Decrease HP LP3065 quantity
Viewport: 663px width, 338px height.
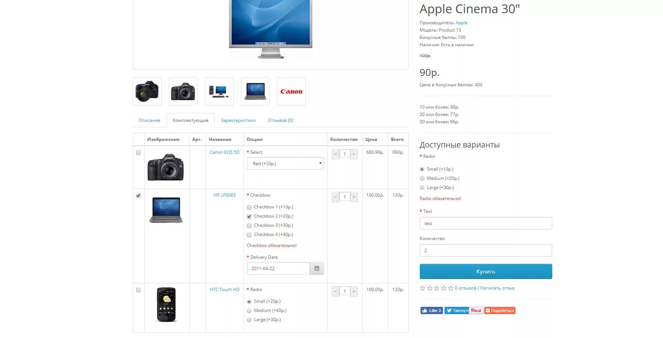(x=336, y=197)
